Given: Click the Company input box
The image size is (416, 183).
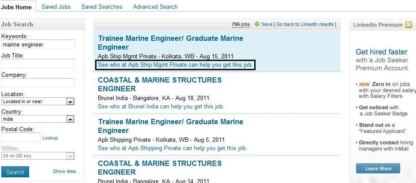Looking at the screenshot, I should [x=37, y=83].
